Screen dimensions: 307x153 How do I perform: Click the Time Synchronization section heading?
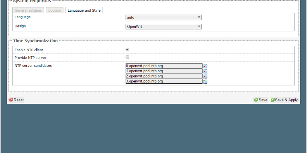(x=35, y=41)
